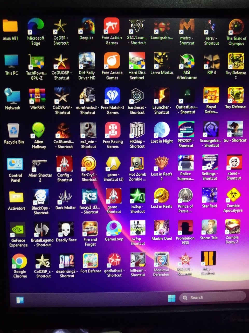
Task: Open the Google Chrome icon
Action: (19, 261)
